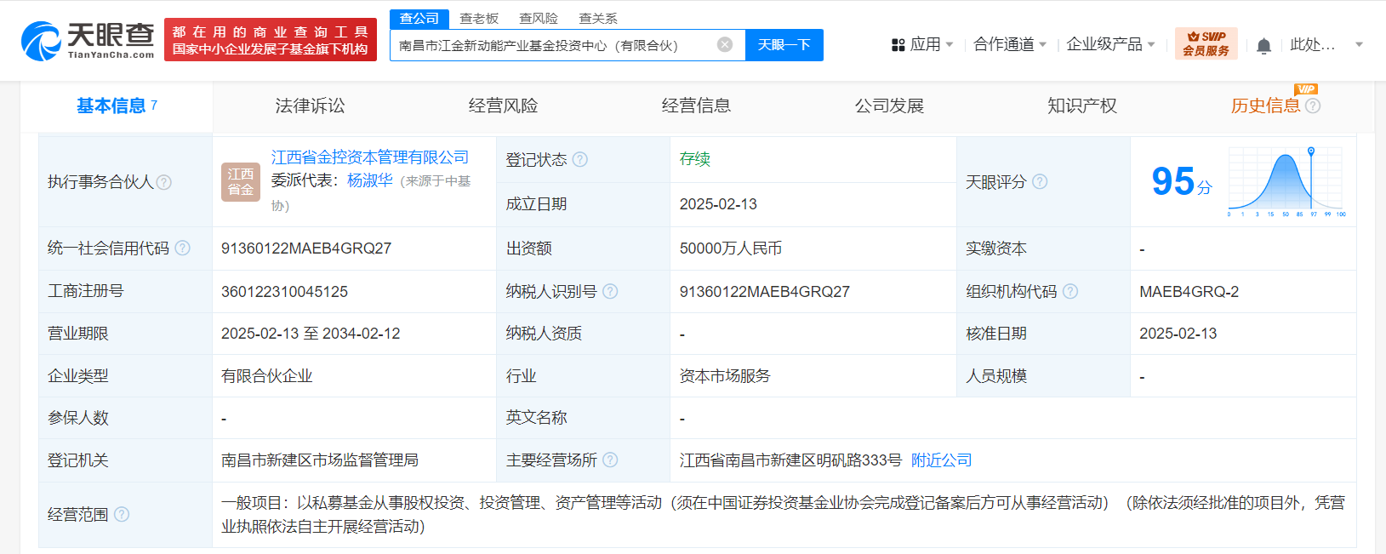The image size is (1386, 554).
Task: Click the 天眼一下 search button
Action: click(784, 45)
